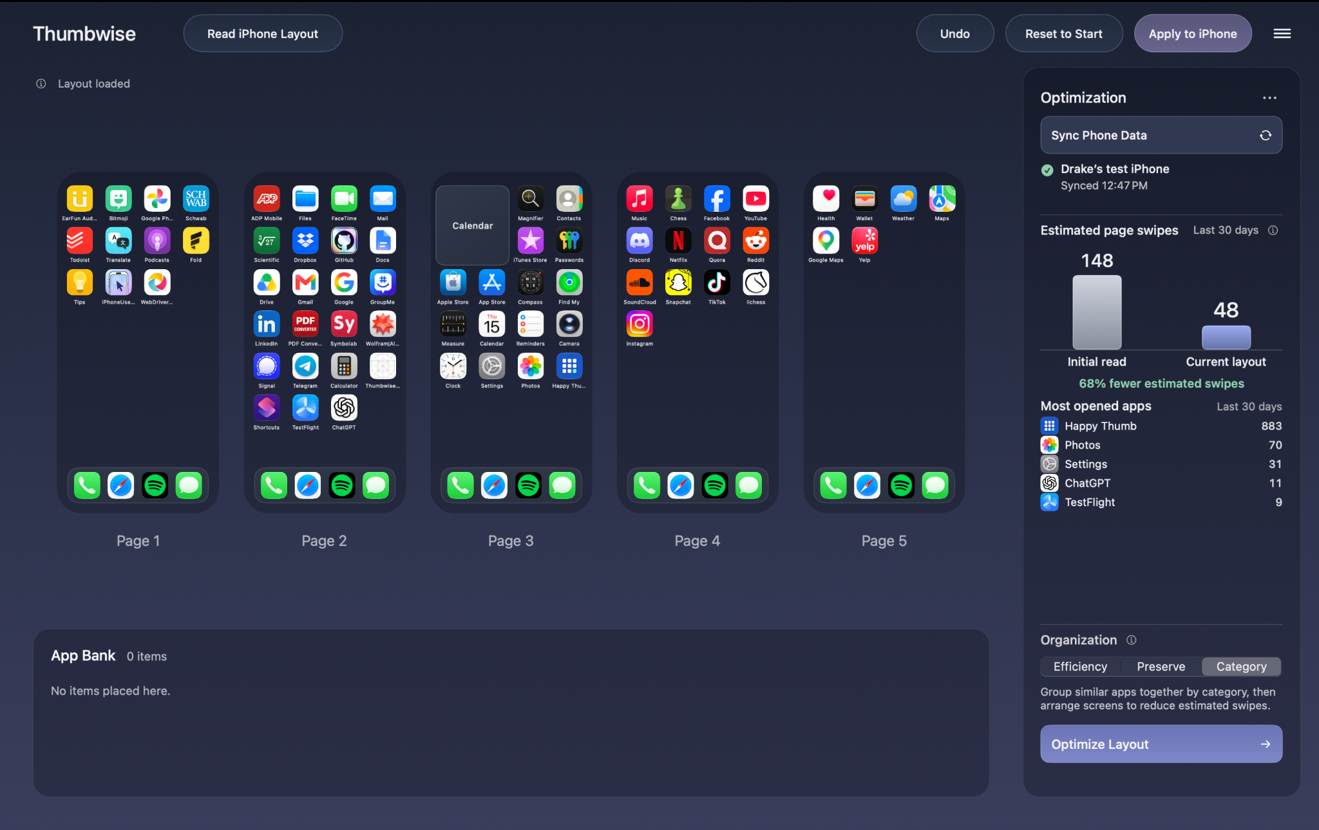
Task: Click the Safari dock icon on Page 5
Action: tap(867, 486)
